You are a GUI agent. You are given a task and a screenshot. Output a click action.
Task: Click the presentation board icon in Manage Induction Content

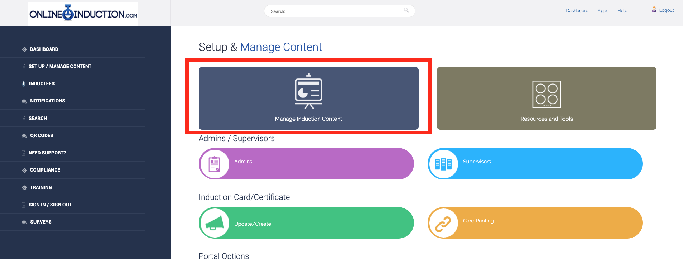pyautogui.click(x=308, y=91)
